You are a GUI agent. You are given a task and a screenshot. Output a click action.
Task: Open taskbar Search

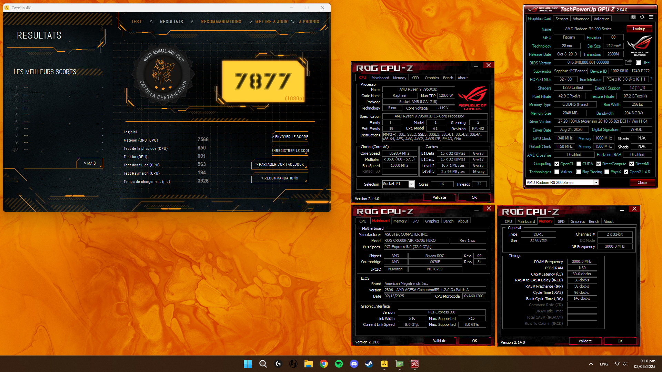[263, 364]
